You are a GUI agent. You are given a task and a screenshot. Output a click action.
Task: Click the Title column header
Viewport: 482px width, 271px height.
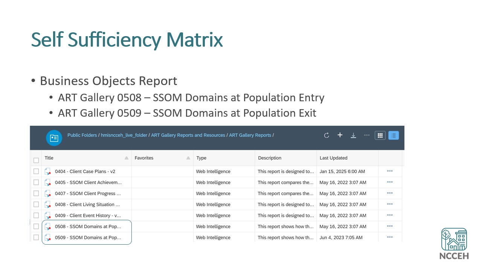point(87,158)
